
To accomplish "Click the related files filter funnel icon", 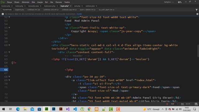I will pos(197,10).
